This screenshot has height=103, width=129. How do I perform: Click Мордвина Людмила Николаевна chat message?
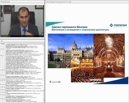[x=18, y=71]
